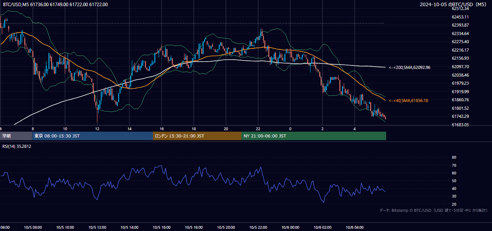Click price axis label 61801.52

(460, 108)
